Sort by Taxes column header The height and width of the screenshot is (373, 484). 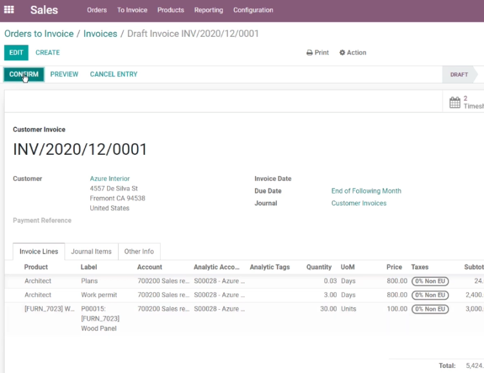point(419,267)
